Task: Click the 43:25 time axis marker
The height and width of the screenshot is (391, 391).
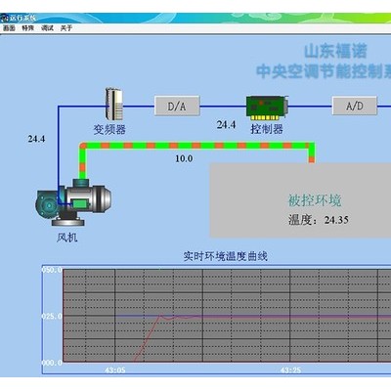Action: [290, 370]
